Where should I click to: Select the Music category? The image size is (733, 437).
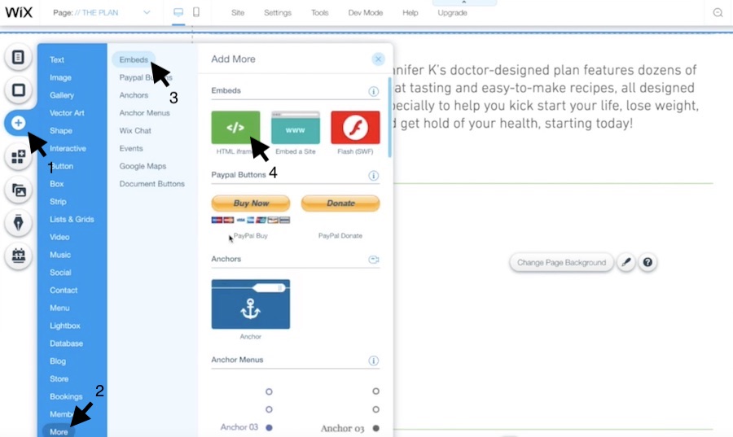[60, 255]
